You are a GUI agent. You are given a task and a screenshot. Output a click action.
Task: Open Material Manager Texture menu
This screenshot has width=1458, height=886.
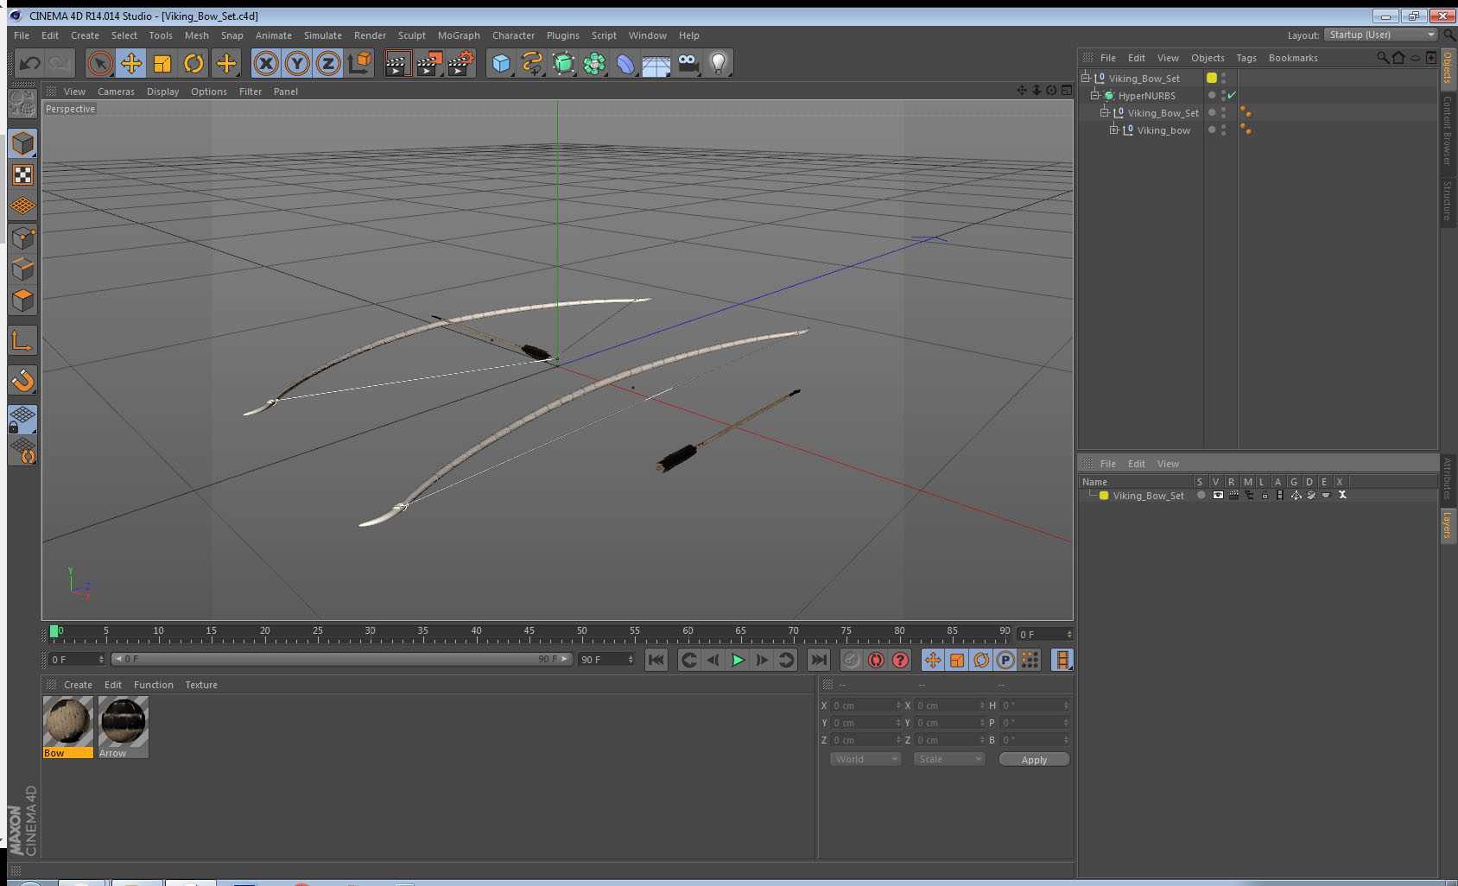coord(201,685)
